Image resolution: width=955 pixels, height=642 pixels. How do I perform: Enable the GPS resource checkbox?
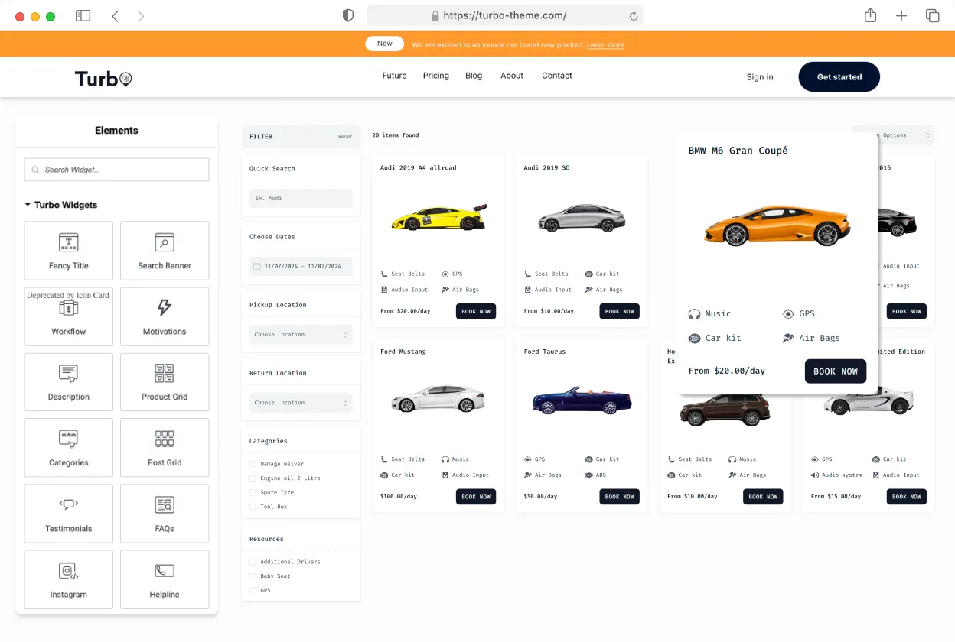tap(253, 591)
